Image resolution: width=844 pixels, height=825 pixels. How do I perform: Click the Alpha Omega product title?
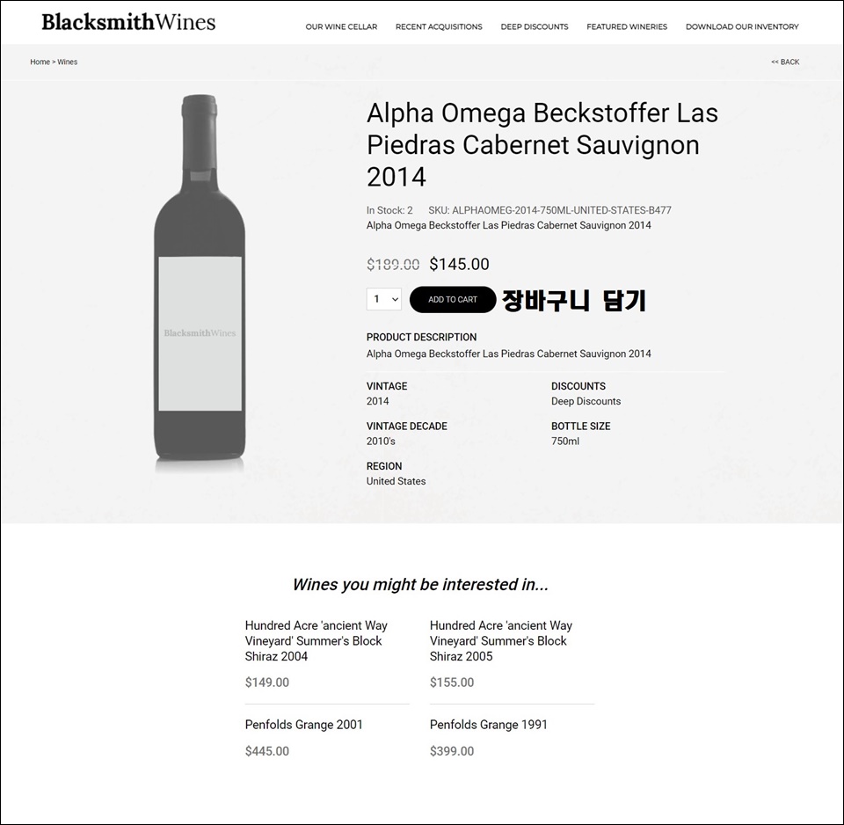(542, 145)
